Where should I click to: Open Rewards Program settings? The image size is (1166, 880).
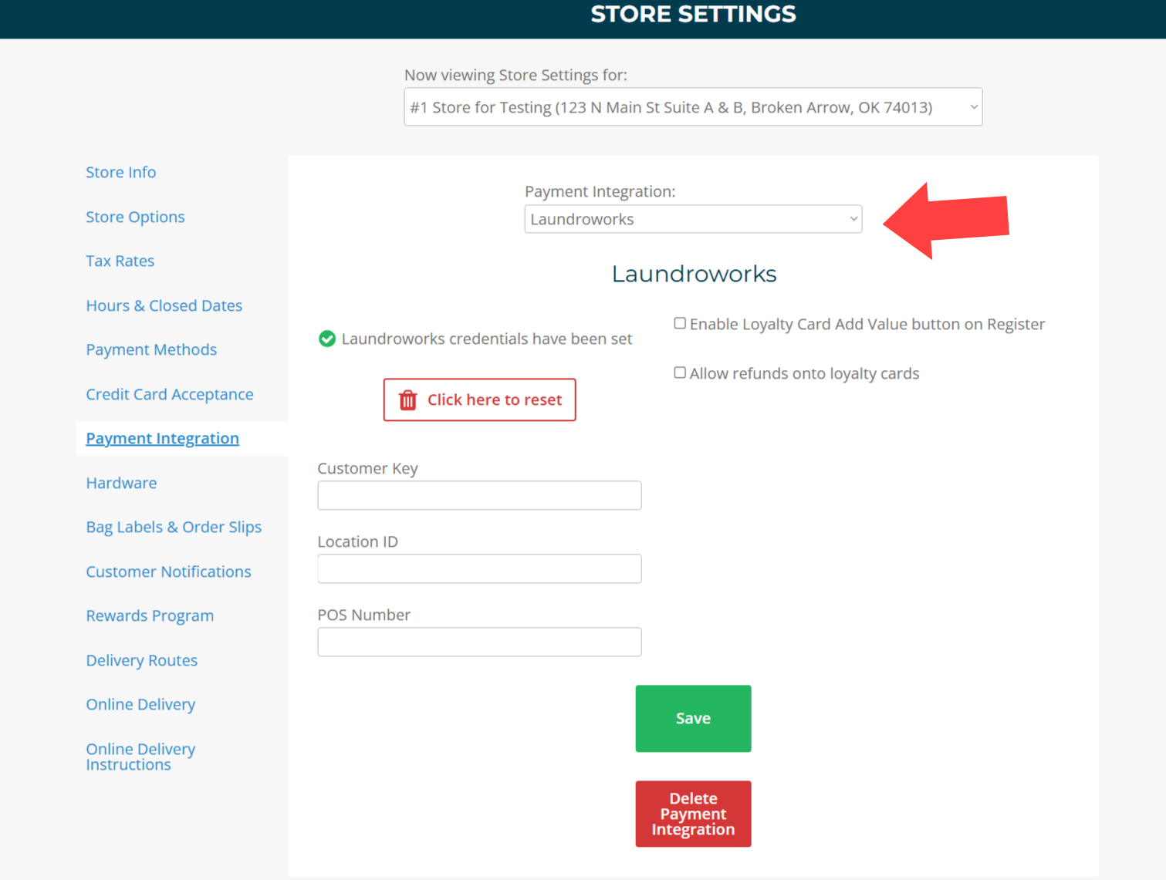tap(150, 615)
